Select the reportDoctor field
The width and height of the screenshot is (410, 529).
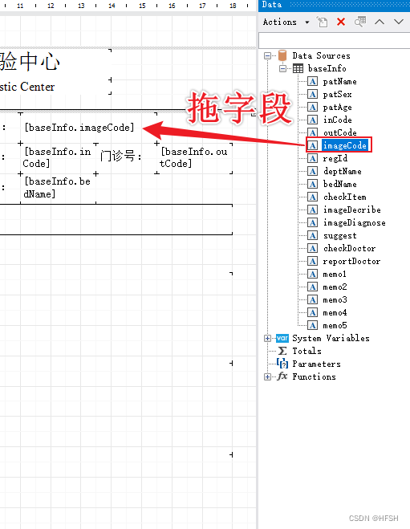pyautogui.click(x=351, y=262)
